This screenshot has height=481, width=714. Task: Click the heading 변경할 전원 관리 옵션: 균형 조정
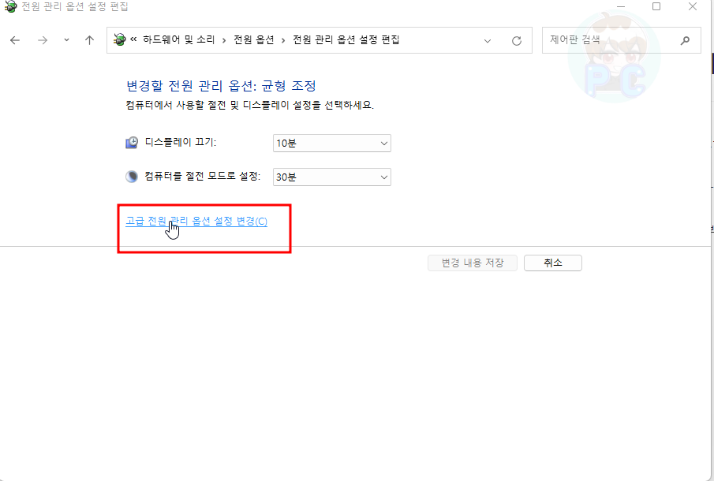(221, 85)
